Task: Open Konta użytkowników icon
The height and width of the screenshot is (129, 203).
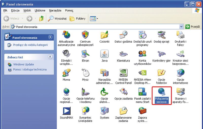Action: point(142,58)
